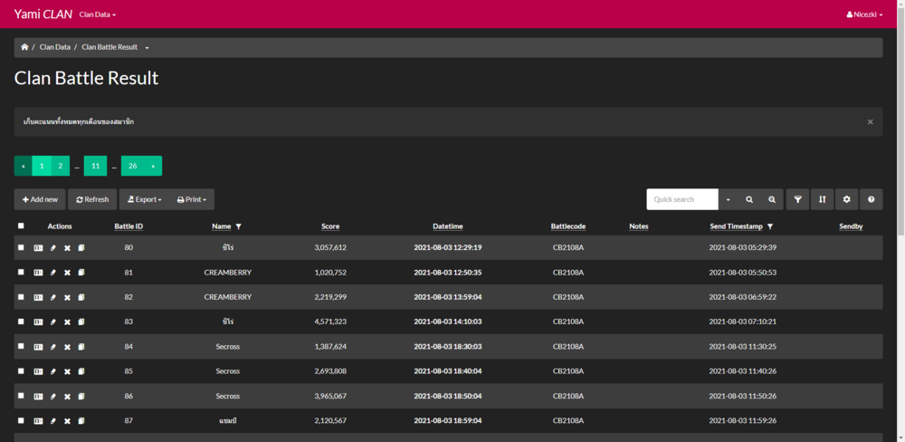The height and width of the screenshot is (442, 905).
Task: Select the checkbox for battle 86 row
Action: 21,396
